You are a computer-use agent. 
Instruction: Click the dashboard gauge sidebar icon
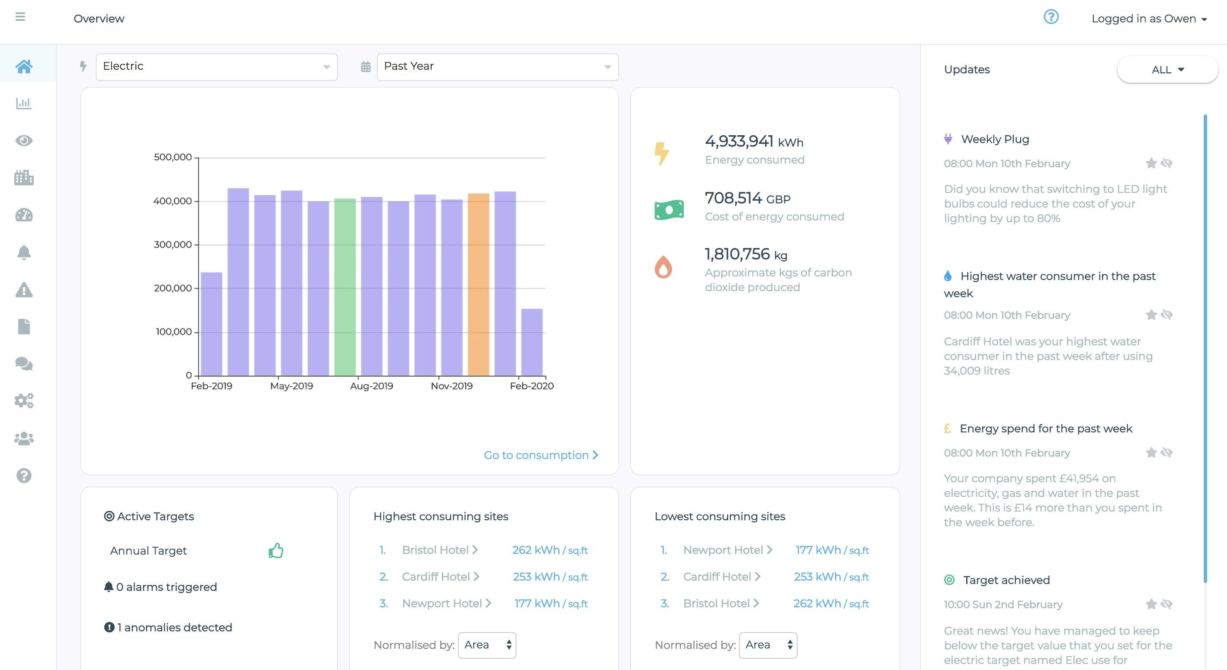pyautogui.click(x=24, y=215)
